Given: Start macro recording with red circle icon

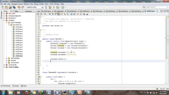Looking at the screenshot, I should point(78,14).
